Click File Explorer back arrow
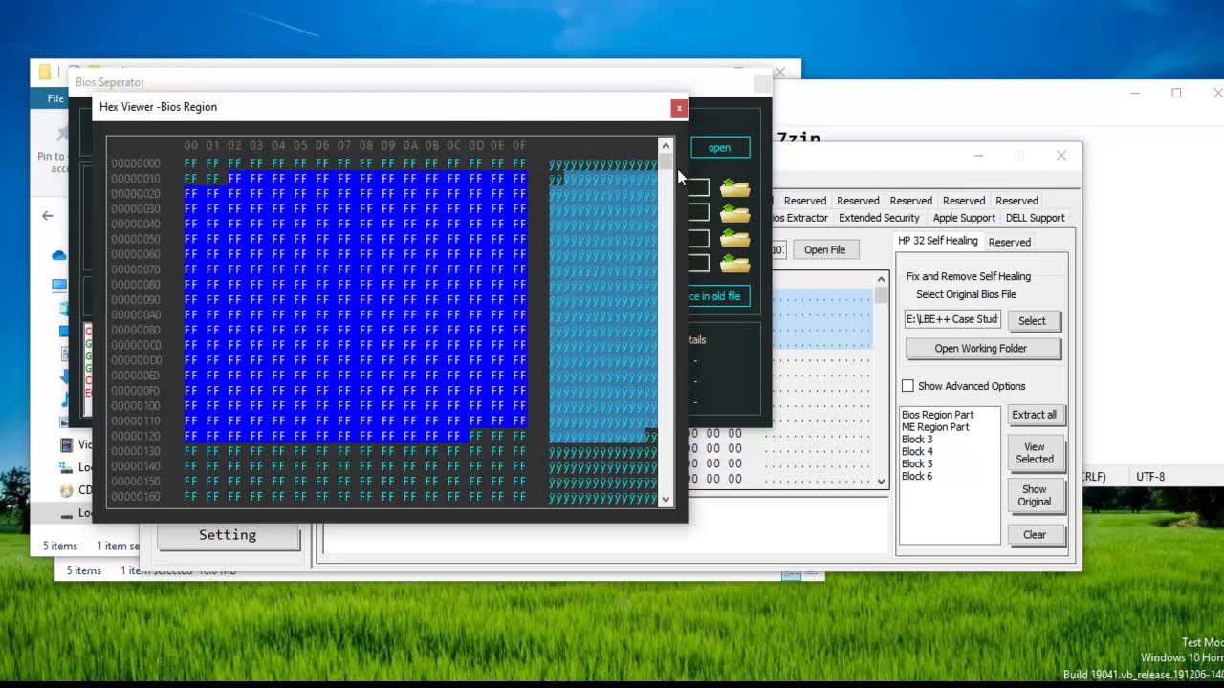Viewport: 1224px width, 688px height. pyautogui.click(x=48, y=216)
